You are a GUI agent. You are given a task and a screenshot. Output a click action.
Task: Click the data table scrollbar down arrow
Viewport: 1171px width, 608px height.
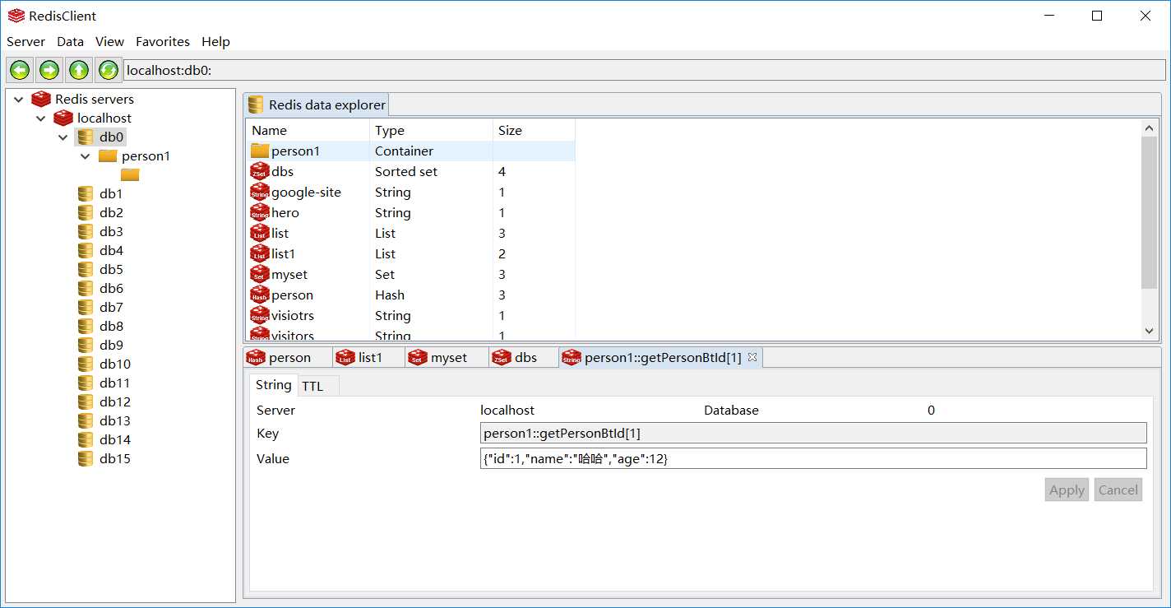[x=1149, y=331]
